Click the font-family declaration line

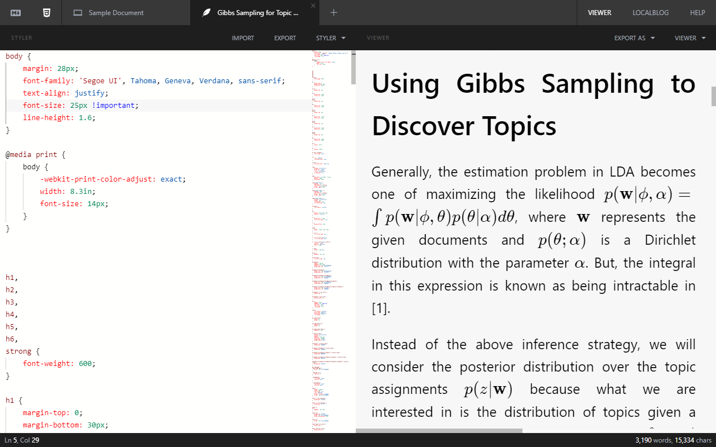click(x=154, y=81)
